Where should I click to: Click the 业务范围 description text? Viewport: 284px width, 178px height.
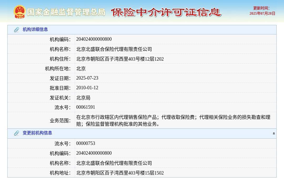tap(173, 121)
